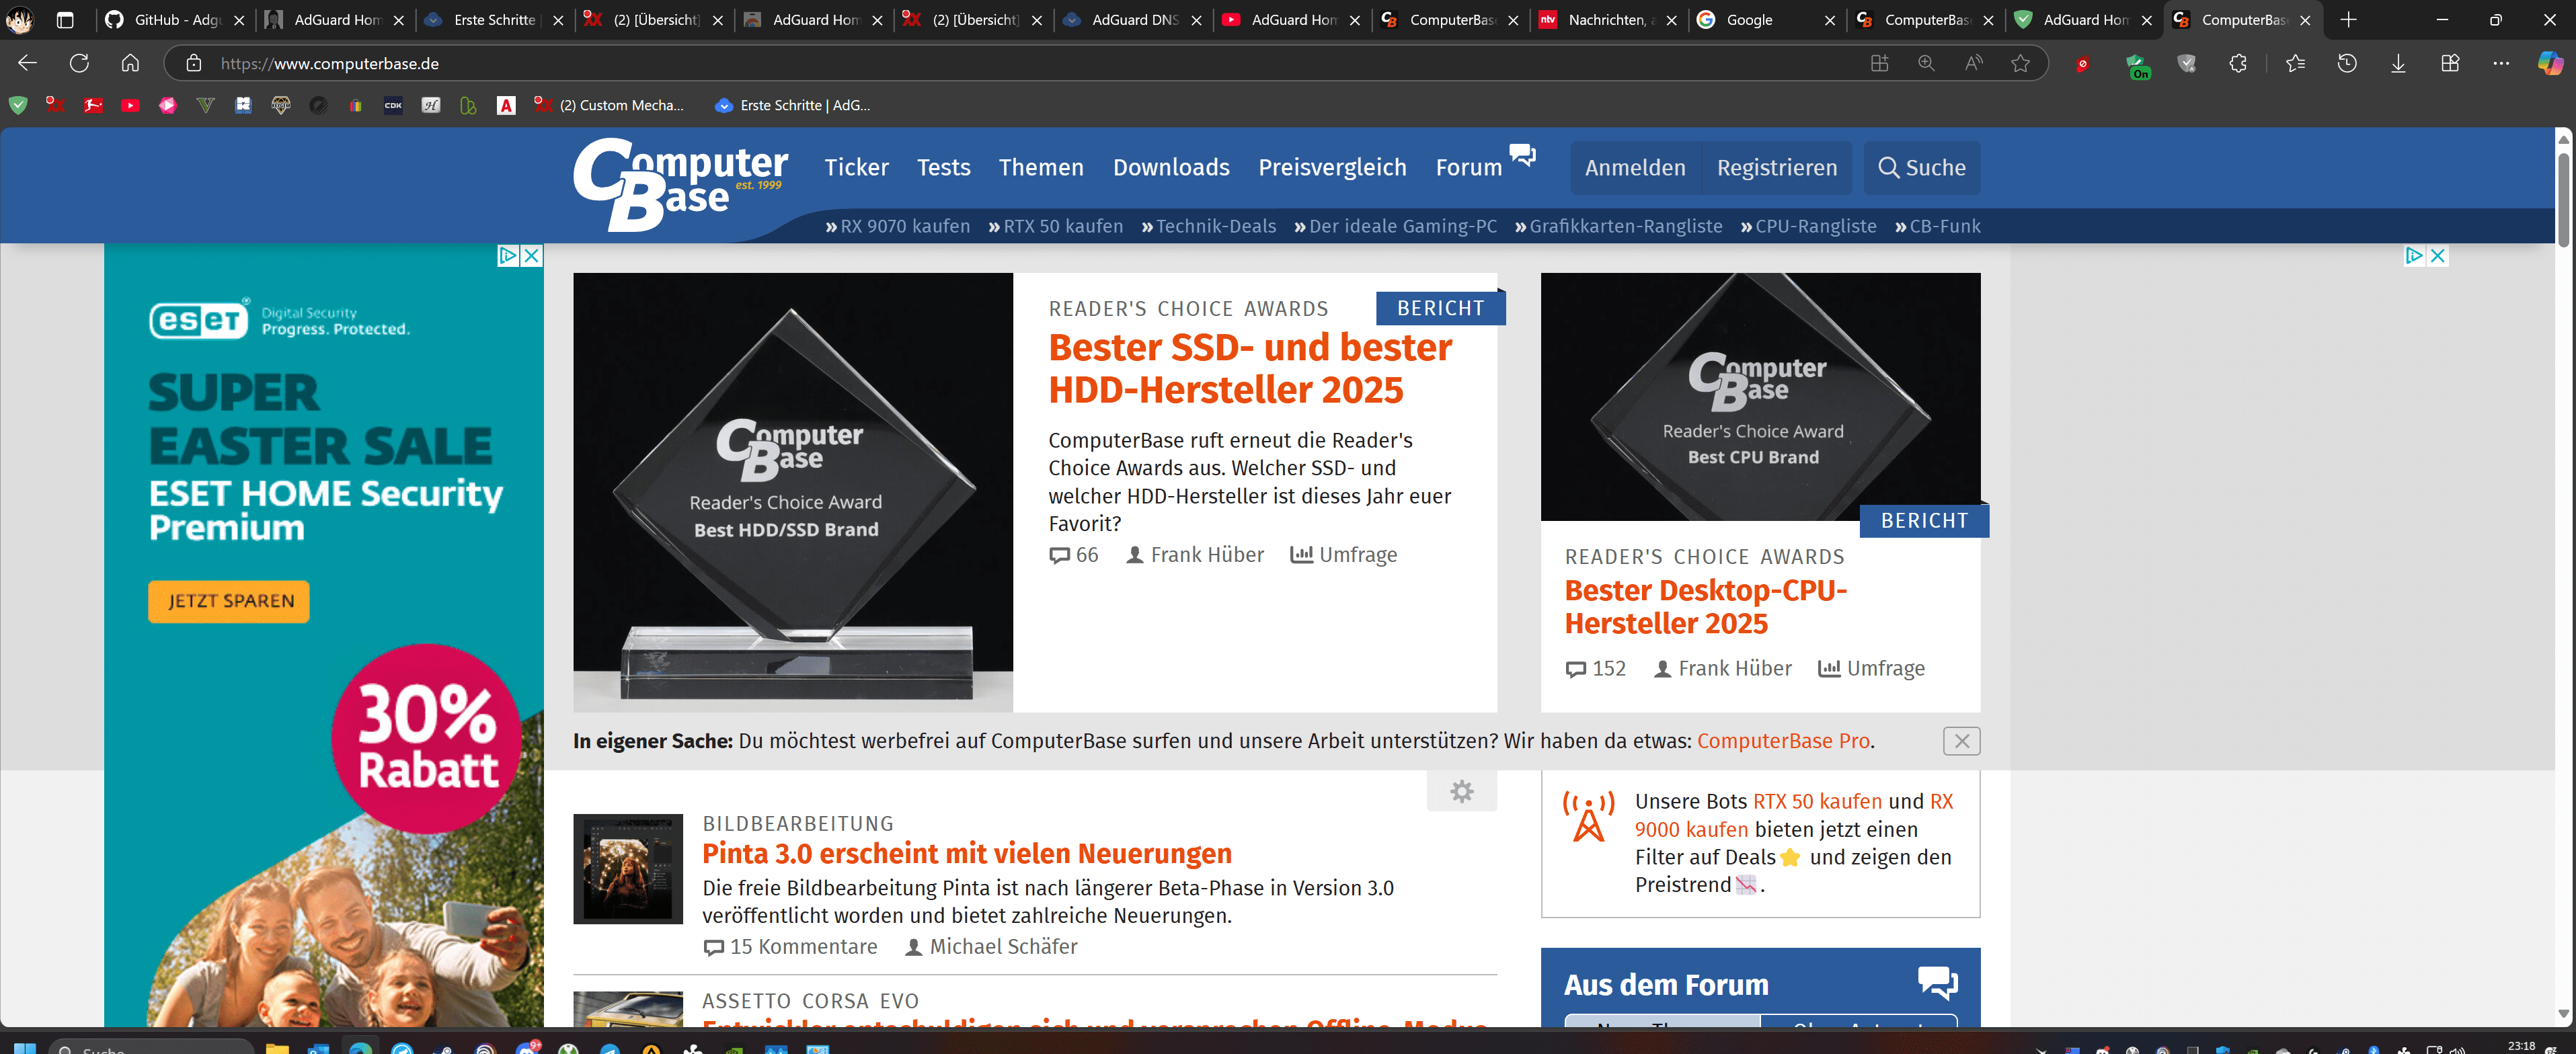
Task: Close the ESET ad with X icon
Action: (532, 255)
